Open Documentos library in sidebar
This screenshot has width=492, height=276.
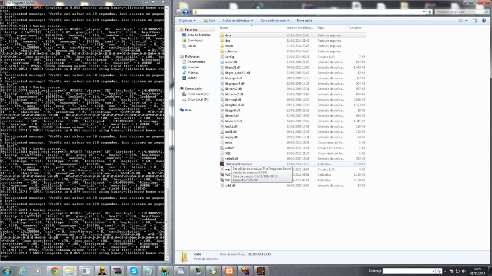coord(196,62)
